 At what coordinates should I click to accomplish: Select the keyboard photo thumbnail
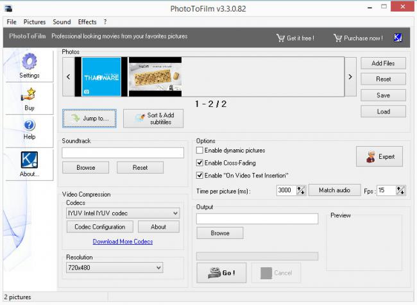click(x=155, y=77)
